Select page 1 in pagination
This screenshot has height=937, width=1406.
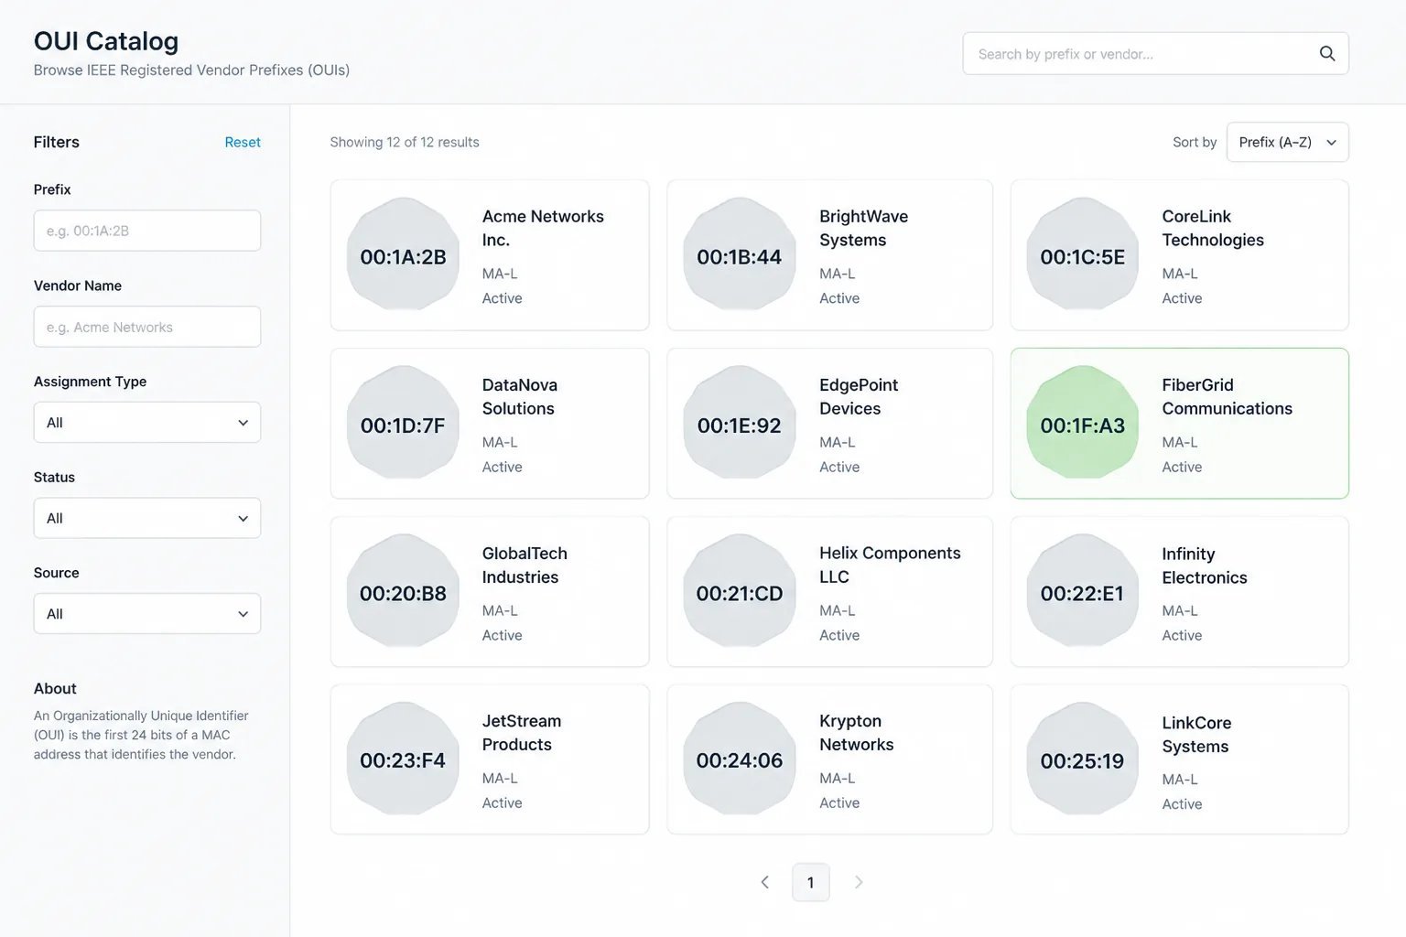click(810, 882)
